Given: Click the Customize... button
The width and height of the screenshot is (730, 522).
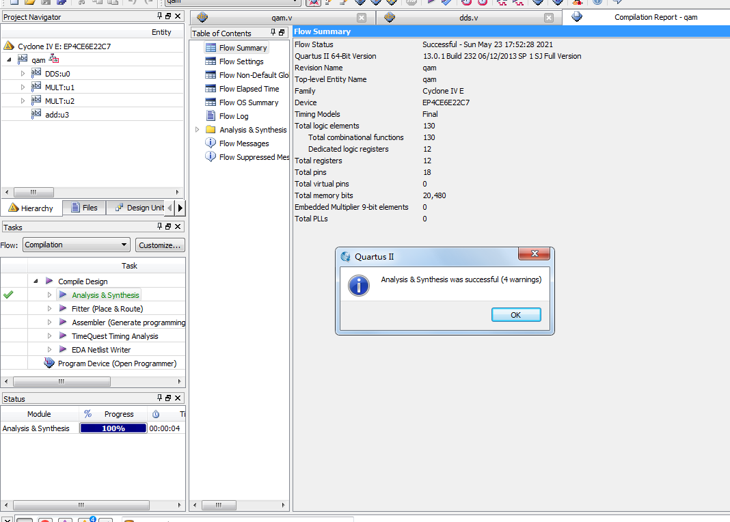Looking at the screenshot, I should tap(160, 245).
